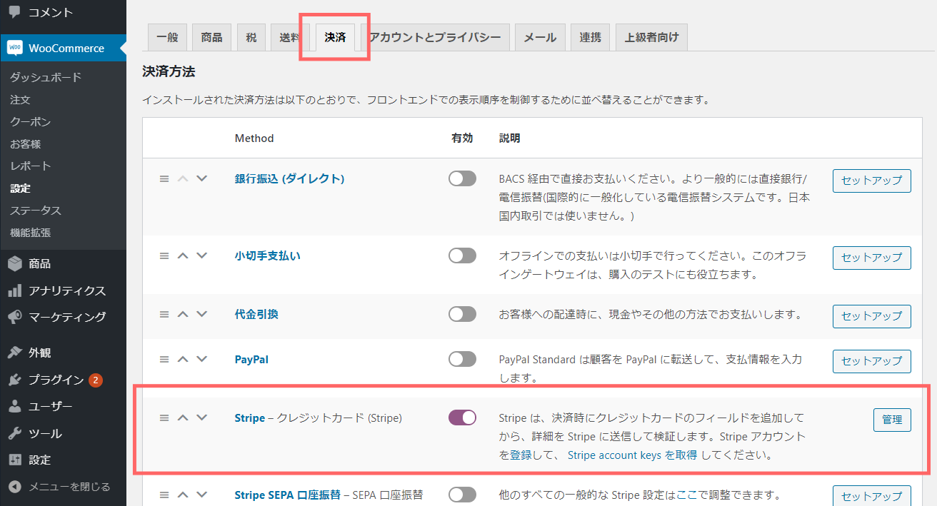Image resolution: width=937 pixels, height=506 pixels.
Task: Click the drag handle for PayPal row
Action: coord(164,360)
